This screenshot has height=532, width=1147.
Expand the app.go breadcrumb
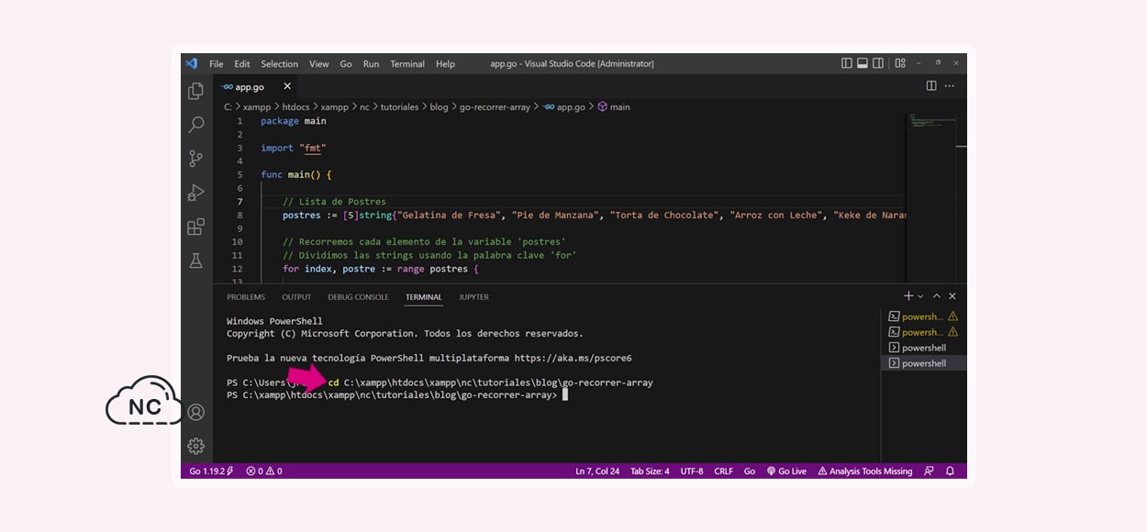563,107
